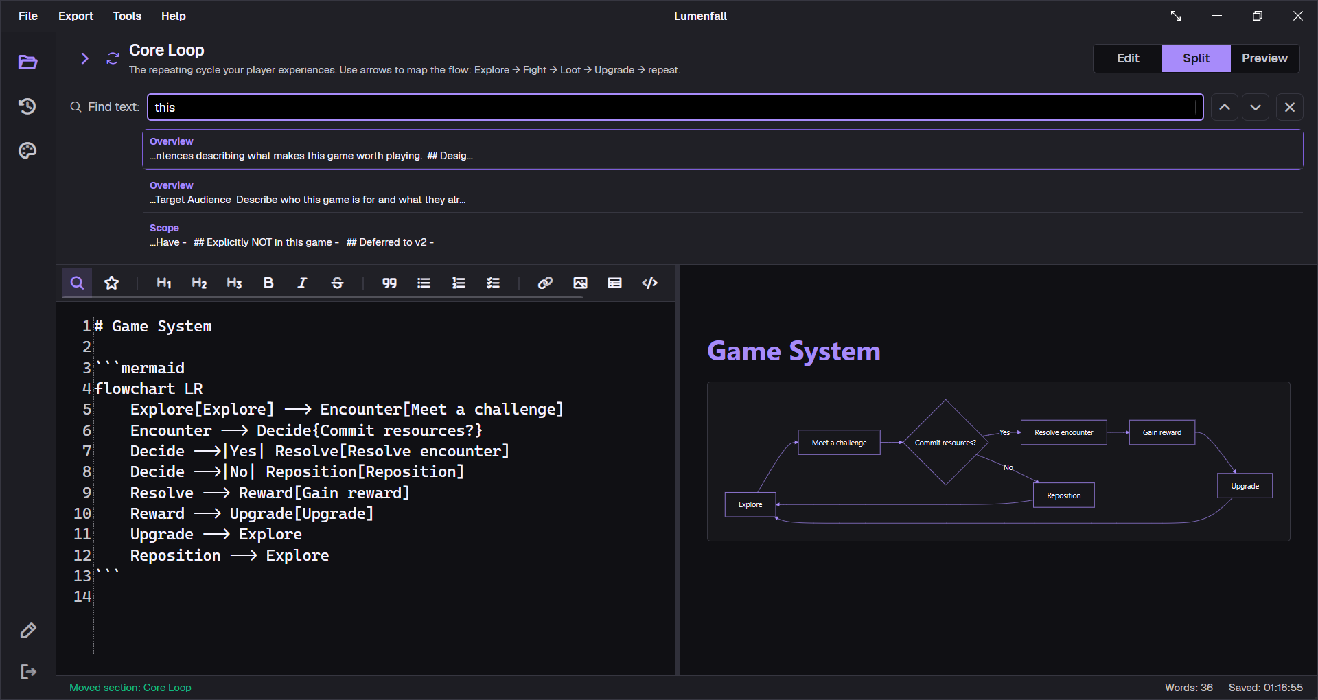Close the find text bar
Viewport: 1318px width, 700px height.
[x=1290, y=107]
